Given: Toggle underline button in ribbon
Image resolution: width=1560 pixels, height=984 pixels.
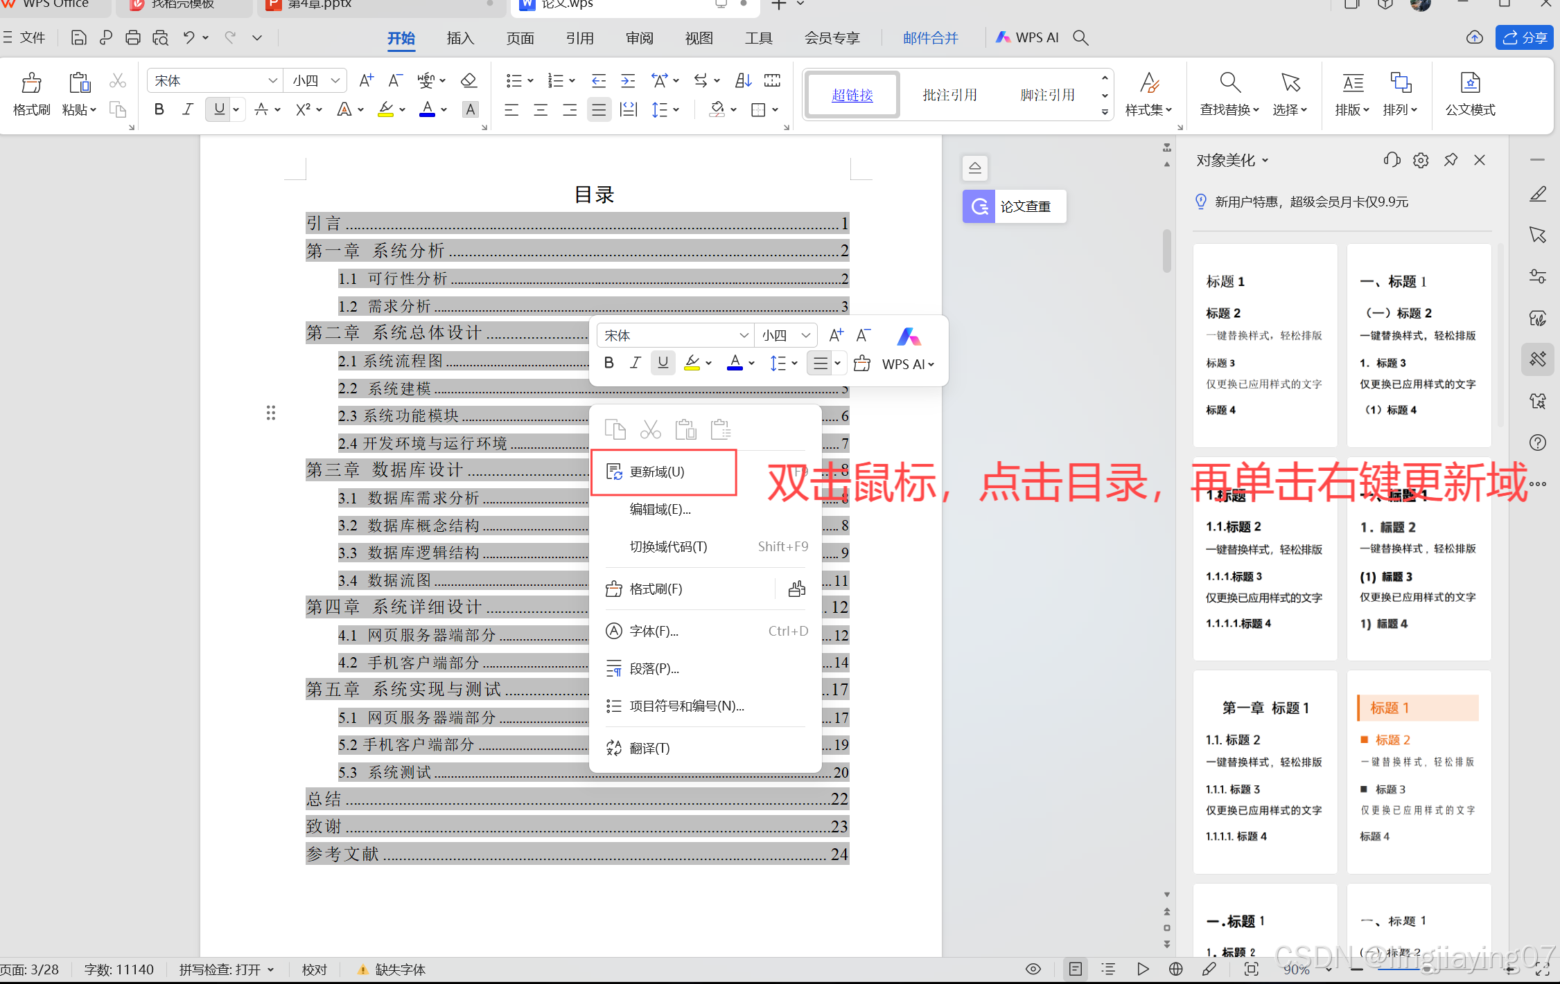Looking at the screenshot, I should 219,109.
